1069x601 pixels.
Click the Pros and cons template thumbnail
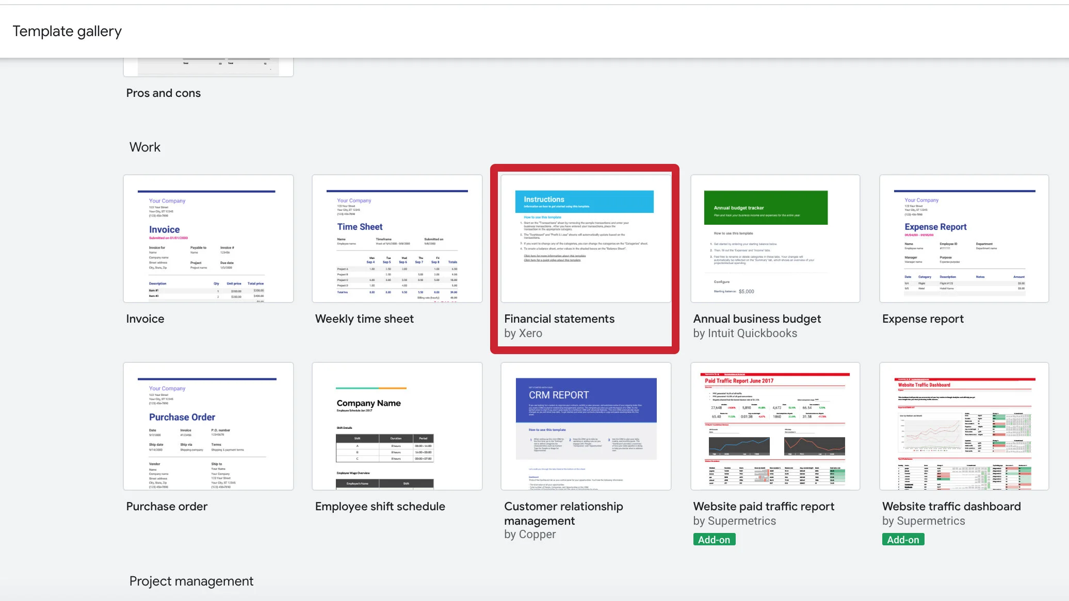coord(208,67)
